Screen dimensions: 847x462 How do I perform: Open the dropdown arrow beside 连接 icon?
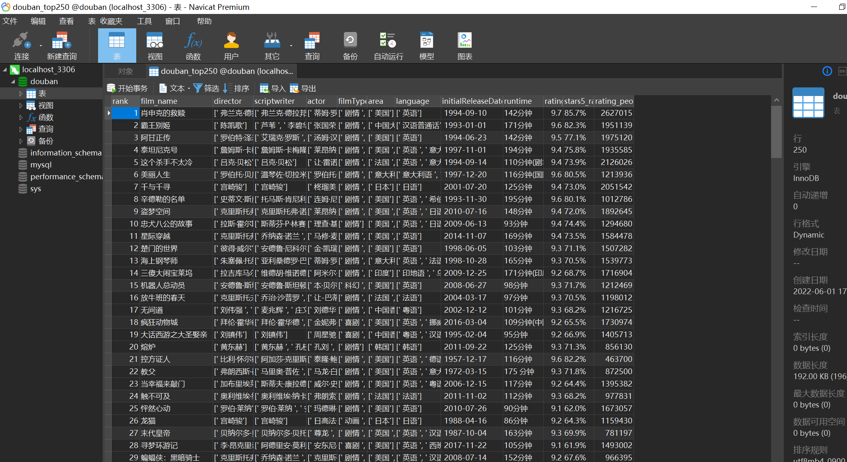click(x=41, y=46)
